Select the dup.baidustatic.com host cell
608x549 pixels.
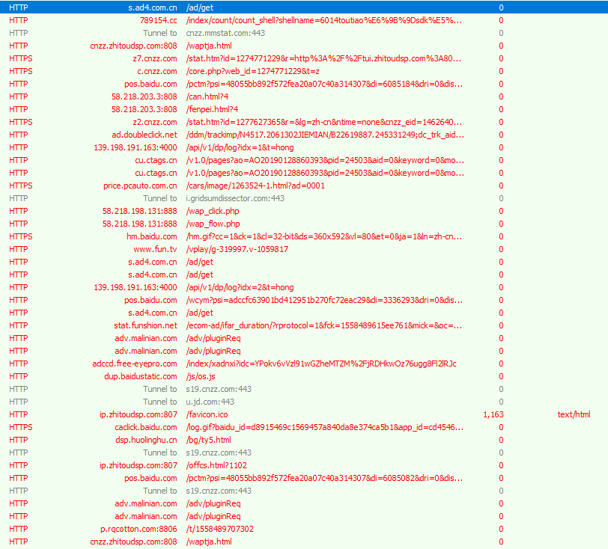click(140, 376)
